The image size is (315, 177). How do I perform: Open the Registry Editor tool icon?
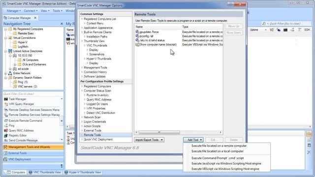pos(6,136)
